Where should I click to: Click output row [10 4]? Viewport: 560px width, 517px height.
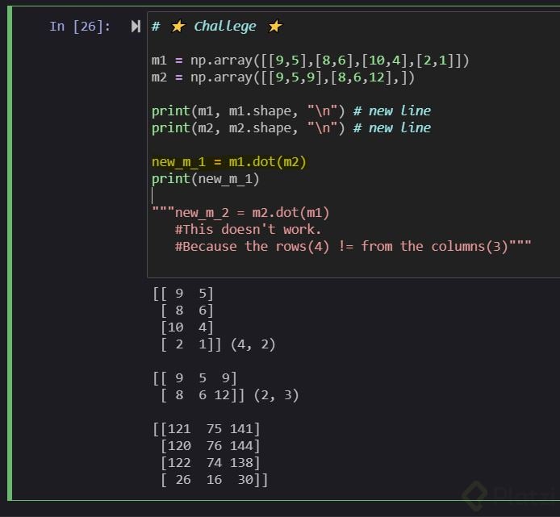tap(186, 327)
